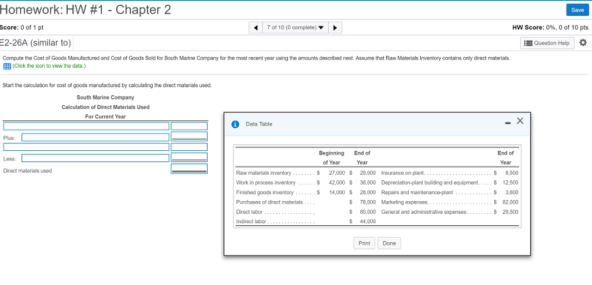The image size is (592, 285).
Task: Click the 27,000 beginning raw materials value
Action: coord(337,173)
